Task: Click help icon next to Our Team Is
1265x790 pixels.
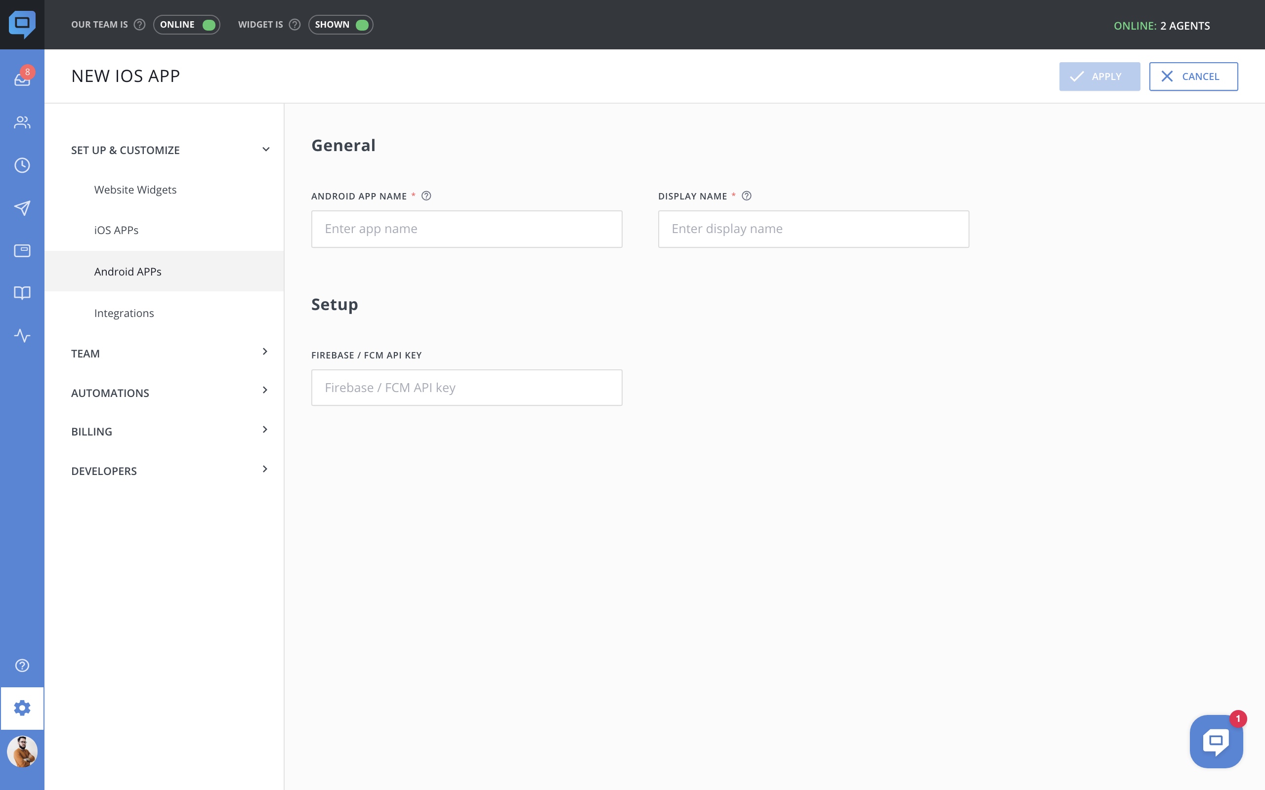Action: tap(139, 25)
